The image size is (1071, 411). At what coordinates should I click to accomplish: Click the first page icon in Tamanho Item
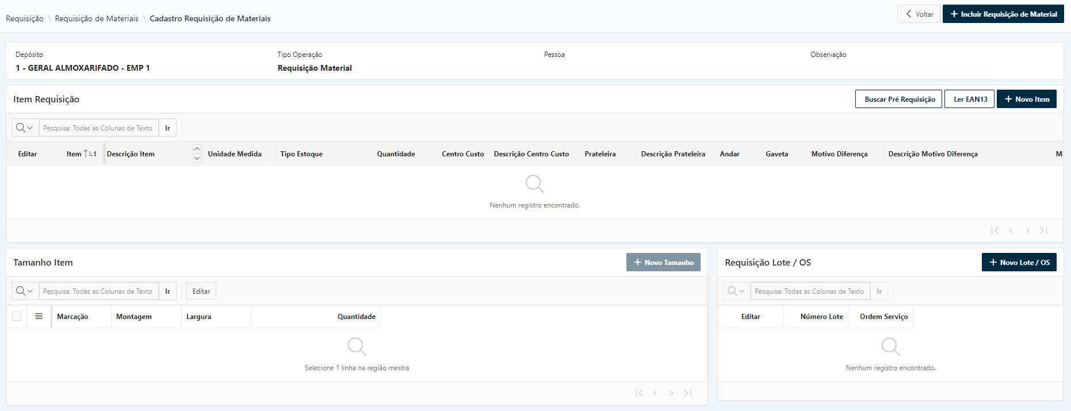(638, 393)
